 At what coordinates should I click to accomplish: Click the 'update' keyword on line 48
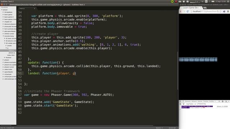point(33,63)
